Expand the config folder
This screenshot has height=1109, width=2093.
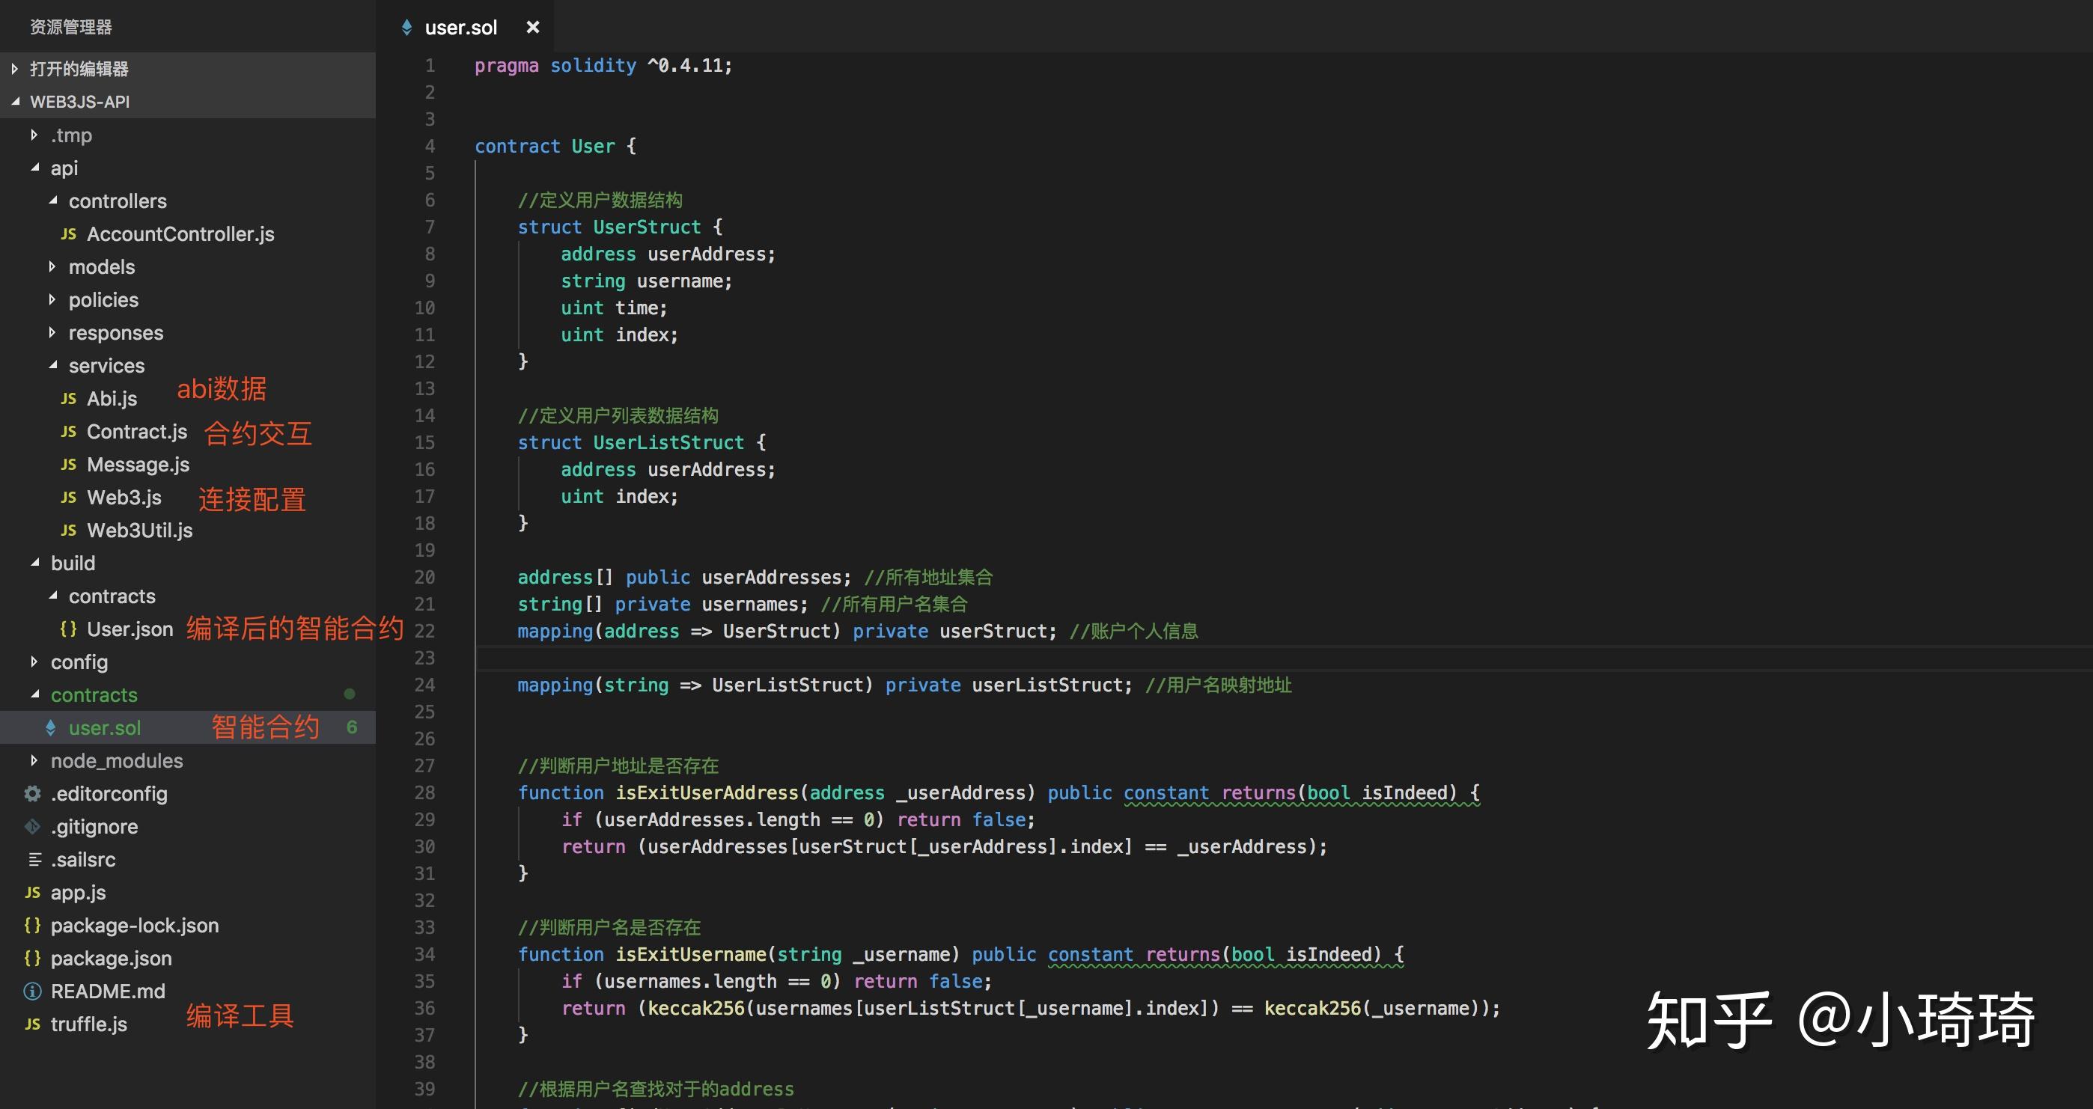coord(34,662)
